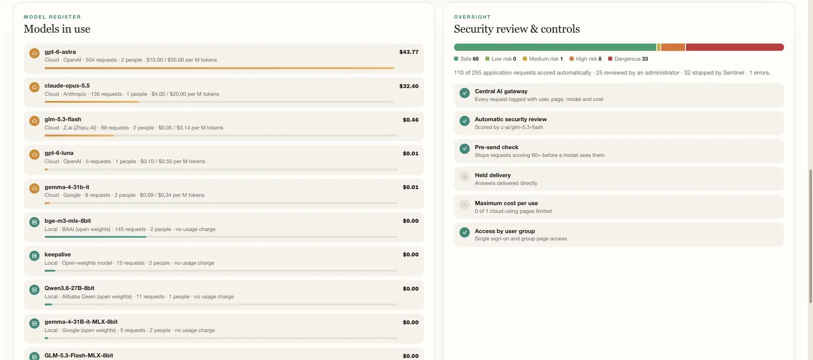This screenshot has width=813, height=360.
Task: Click the $0.46 cost value
Action: (x=410, y=120)
